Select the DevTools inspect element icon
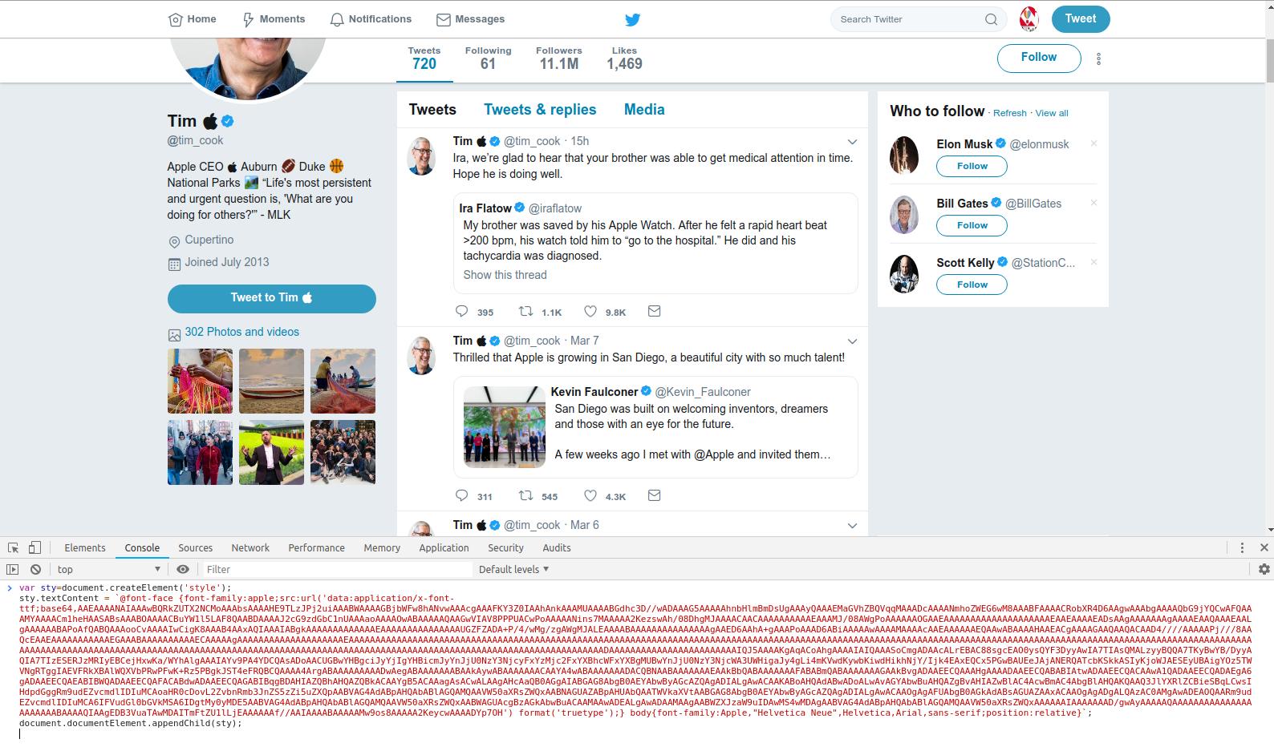The height and width of the screenshot is (751, 1274). [14, 547]
